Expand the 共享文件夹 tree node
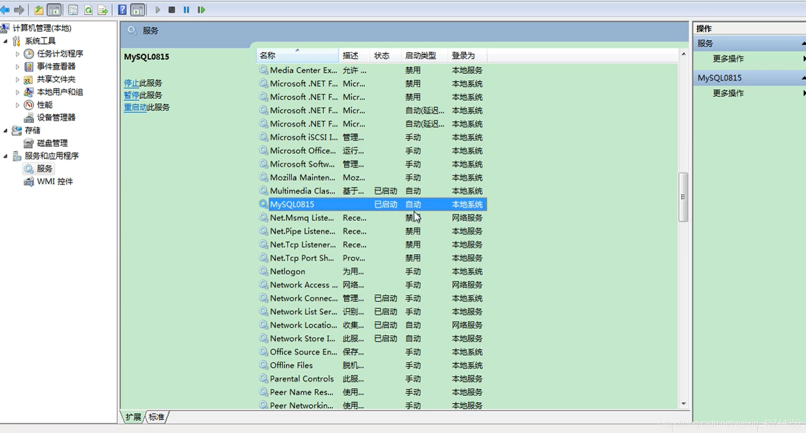Image resolution: width=806 pixels, height=433 pixels. pos(17,80)
